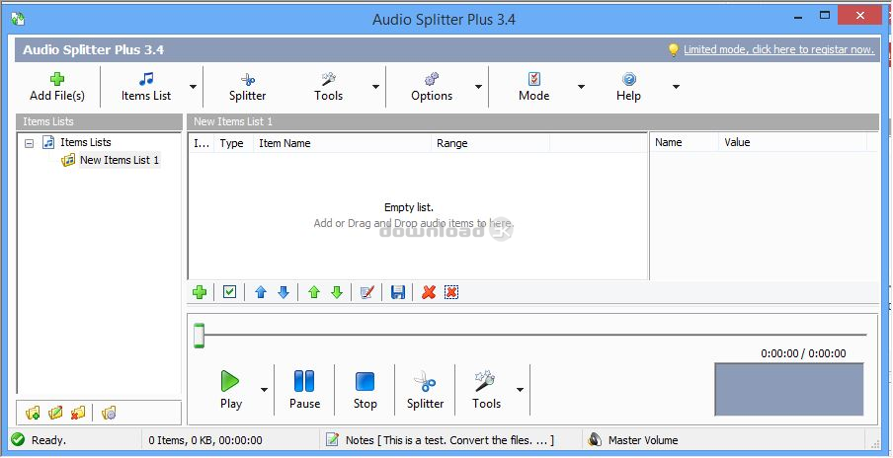
Task: Click the application icon in the title bar
Action: coord(18,20)
